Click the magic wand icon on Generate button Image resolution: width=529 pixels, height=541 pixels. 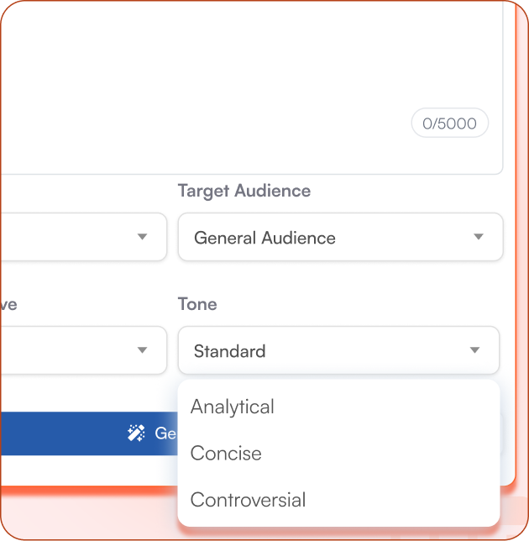coord(136,433)
